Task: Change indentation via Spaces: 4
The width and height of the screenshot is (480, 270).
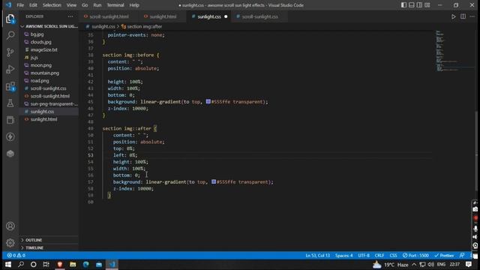Action: coord(343,255)
